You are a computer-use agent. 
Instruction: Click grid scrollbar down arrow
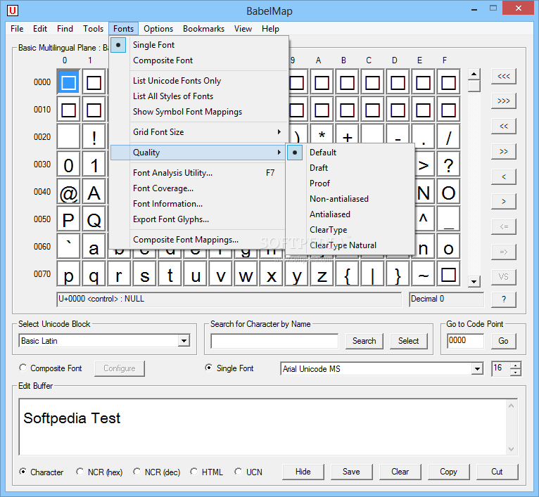point(474,282)
